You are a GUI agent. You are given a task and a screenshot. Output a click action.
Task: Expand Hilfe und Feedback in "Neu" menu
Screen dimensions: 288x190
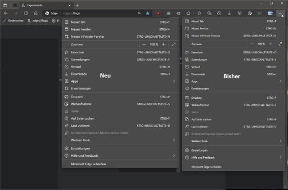(x=174, y=155)
